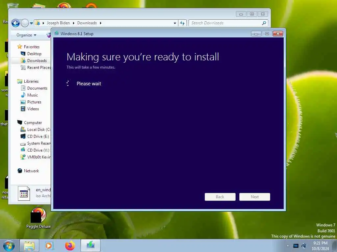The height and width of the screenshot is (252, 337).
Task: Expand the arrow after Downloads breadcrumb
Action: pyautogui.click(x=100, y=23)
